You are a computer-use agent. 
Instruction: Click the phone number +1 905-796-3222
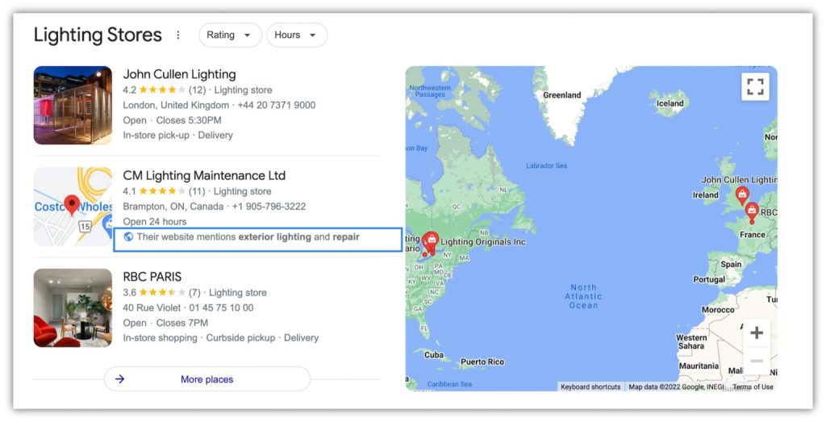(269, 207)
